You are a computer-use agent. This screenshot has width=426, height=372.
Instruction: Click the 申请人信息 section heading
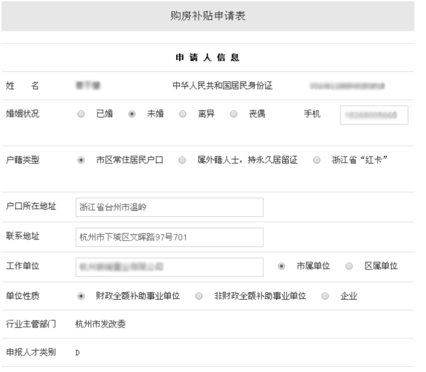(207, 58)
